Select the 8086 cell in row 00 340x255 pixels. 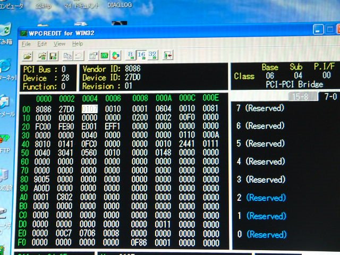[x=44, y=109]
